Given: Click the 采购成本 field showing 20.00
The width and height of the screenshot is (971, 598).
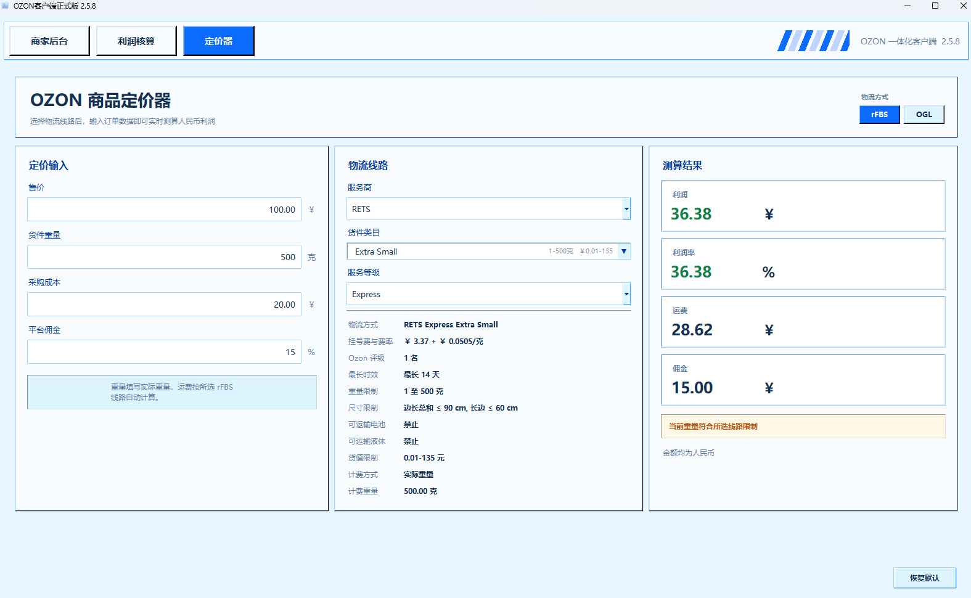Looking at the screenshot, I should (164, 305).
